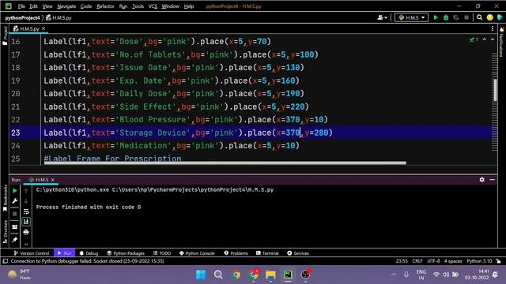Toggle soft-wrap in the run console

pyautogui.click(x=26, y=211)
